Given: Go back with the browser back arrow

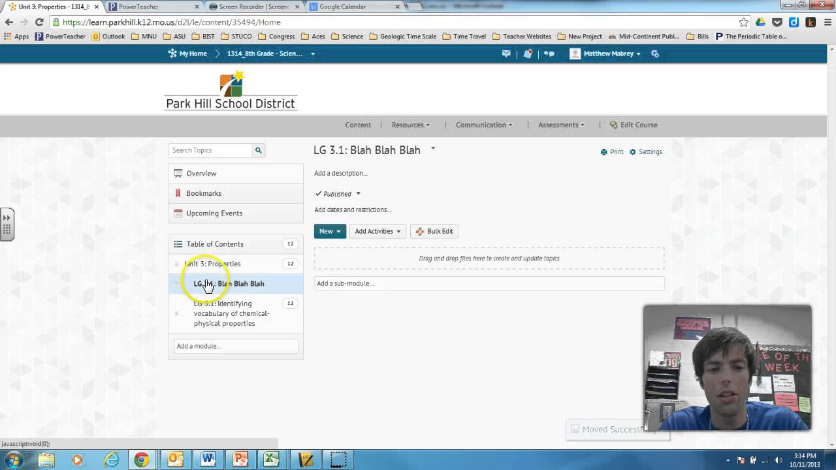Looking at the screenshot, I should [9, 22].
